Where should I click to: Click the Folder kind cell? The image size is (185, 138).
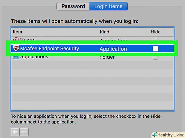tap(107, 57)
